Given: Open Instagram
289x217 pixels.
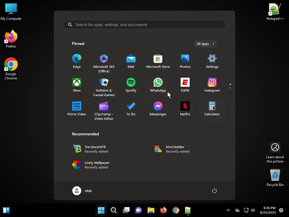Looking at the screenshot, I should point(212,85).
